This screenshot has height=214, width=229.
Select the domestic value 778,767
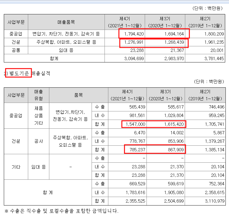point(137,141)
